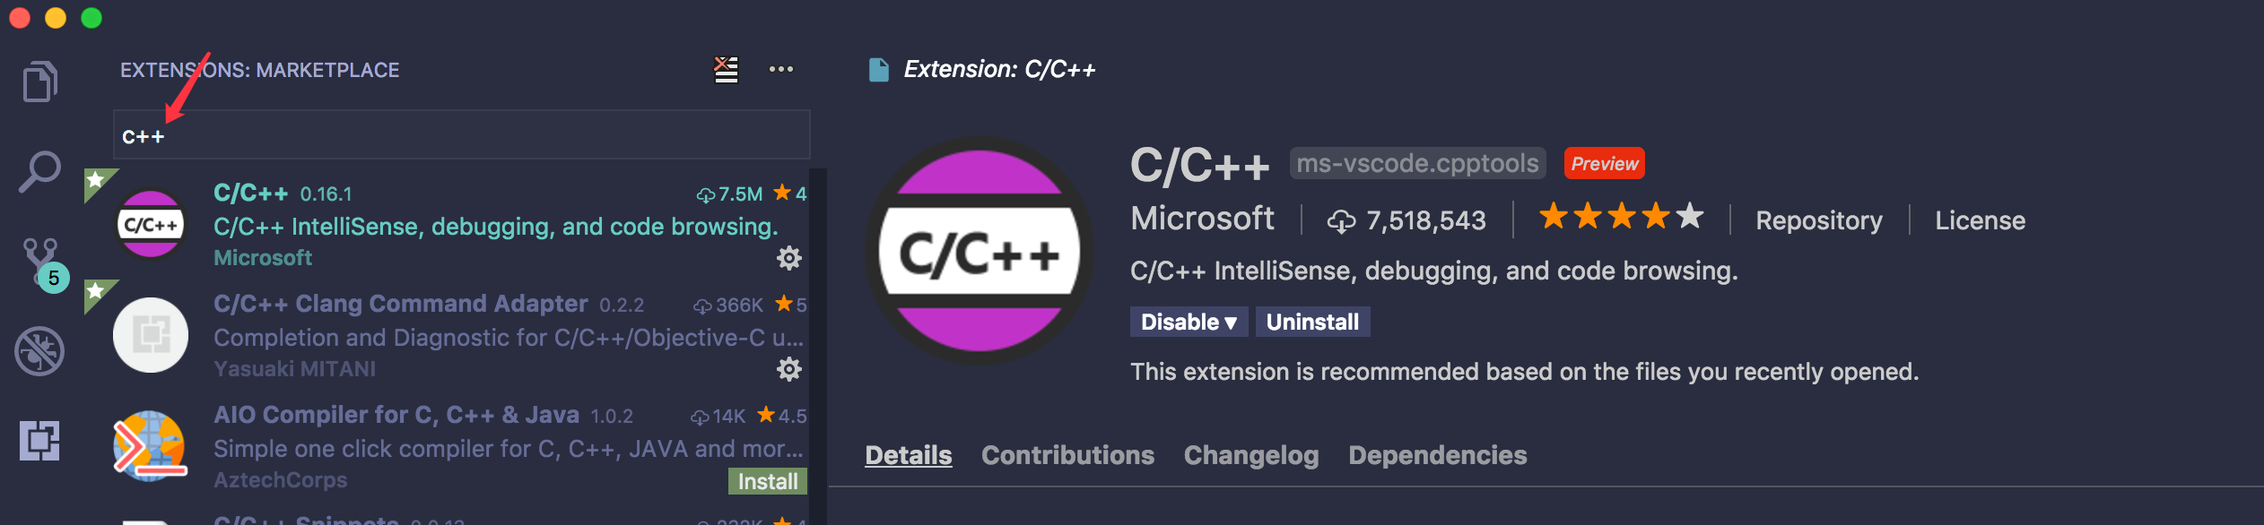Open the Dependencies tab
The width and height of the screenshot is (2264, 525).
(x=1437, y=455)
